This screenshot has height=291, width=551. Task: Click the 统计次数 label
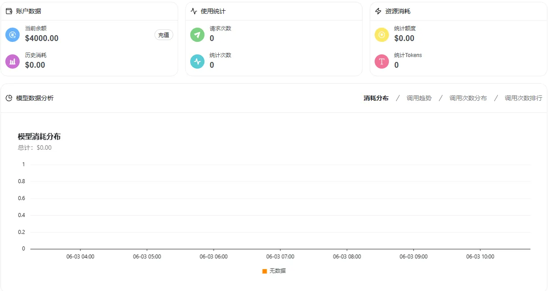pyautogui.click(x=221, y=55)
